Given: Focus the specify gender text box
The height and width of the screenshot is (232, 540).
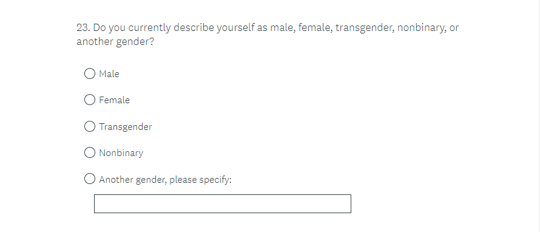Looking at the screenshot, I should [223, 203].
